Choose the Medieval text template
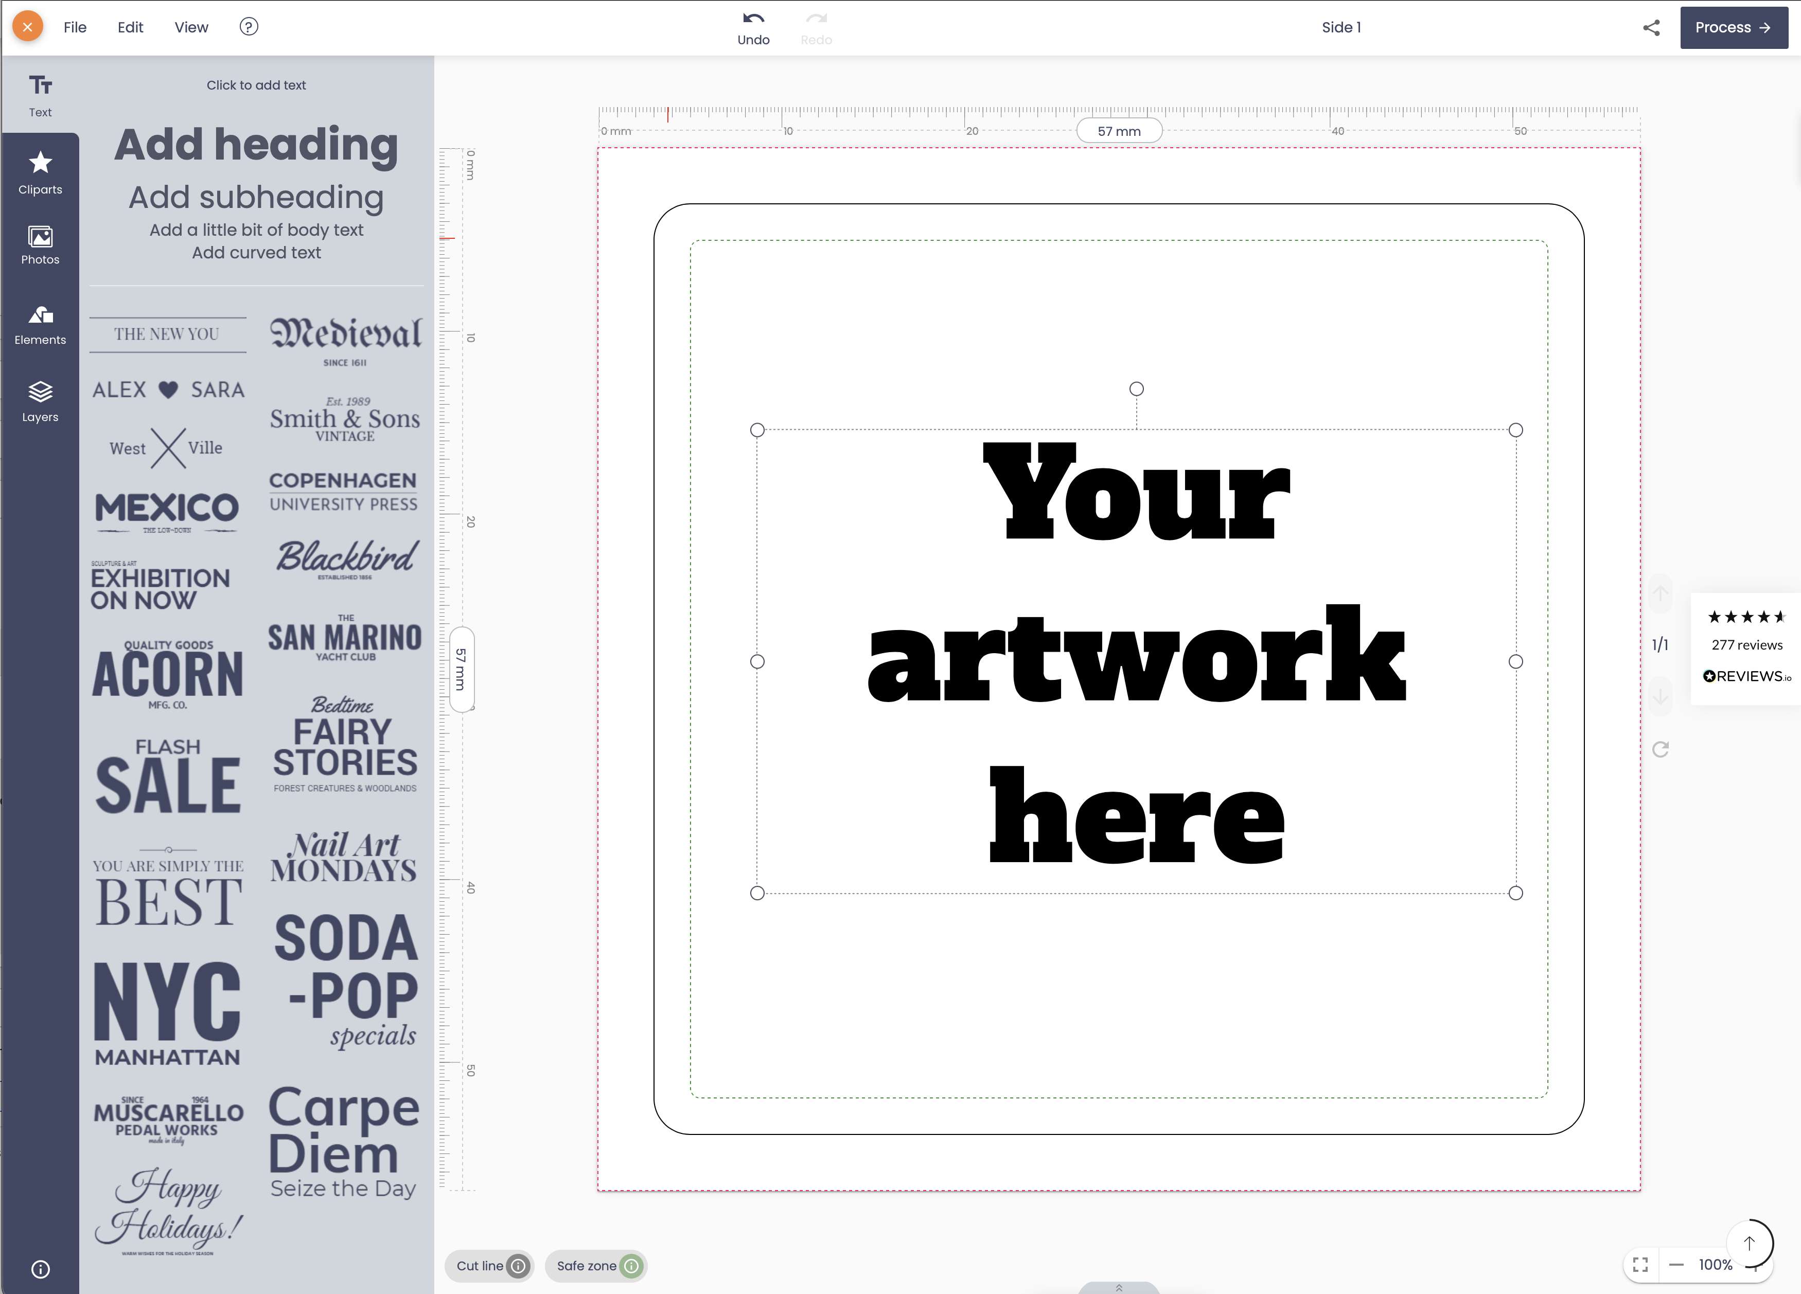The height and width of the screenshot is (1294, 1801). (x=345, y=342)
